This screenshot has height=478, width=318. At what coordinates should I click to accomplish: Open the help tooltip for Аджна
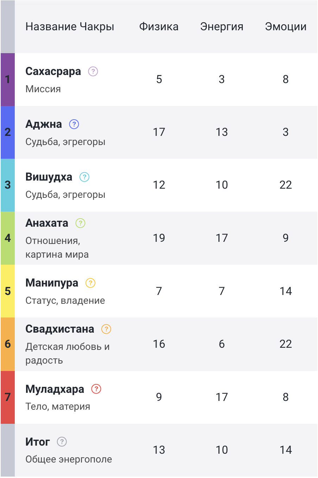(74, 124)
